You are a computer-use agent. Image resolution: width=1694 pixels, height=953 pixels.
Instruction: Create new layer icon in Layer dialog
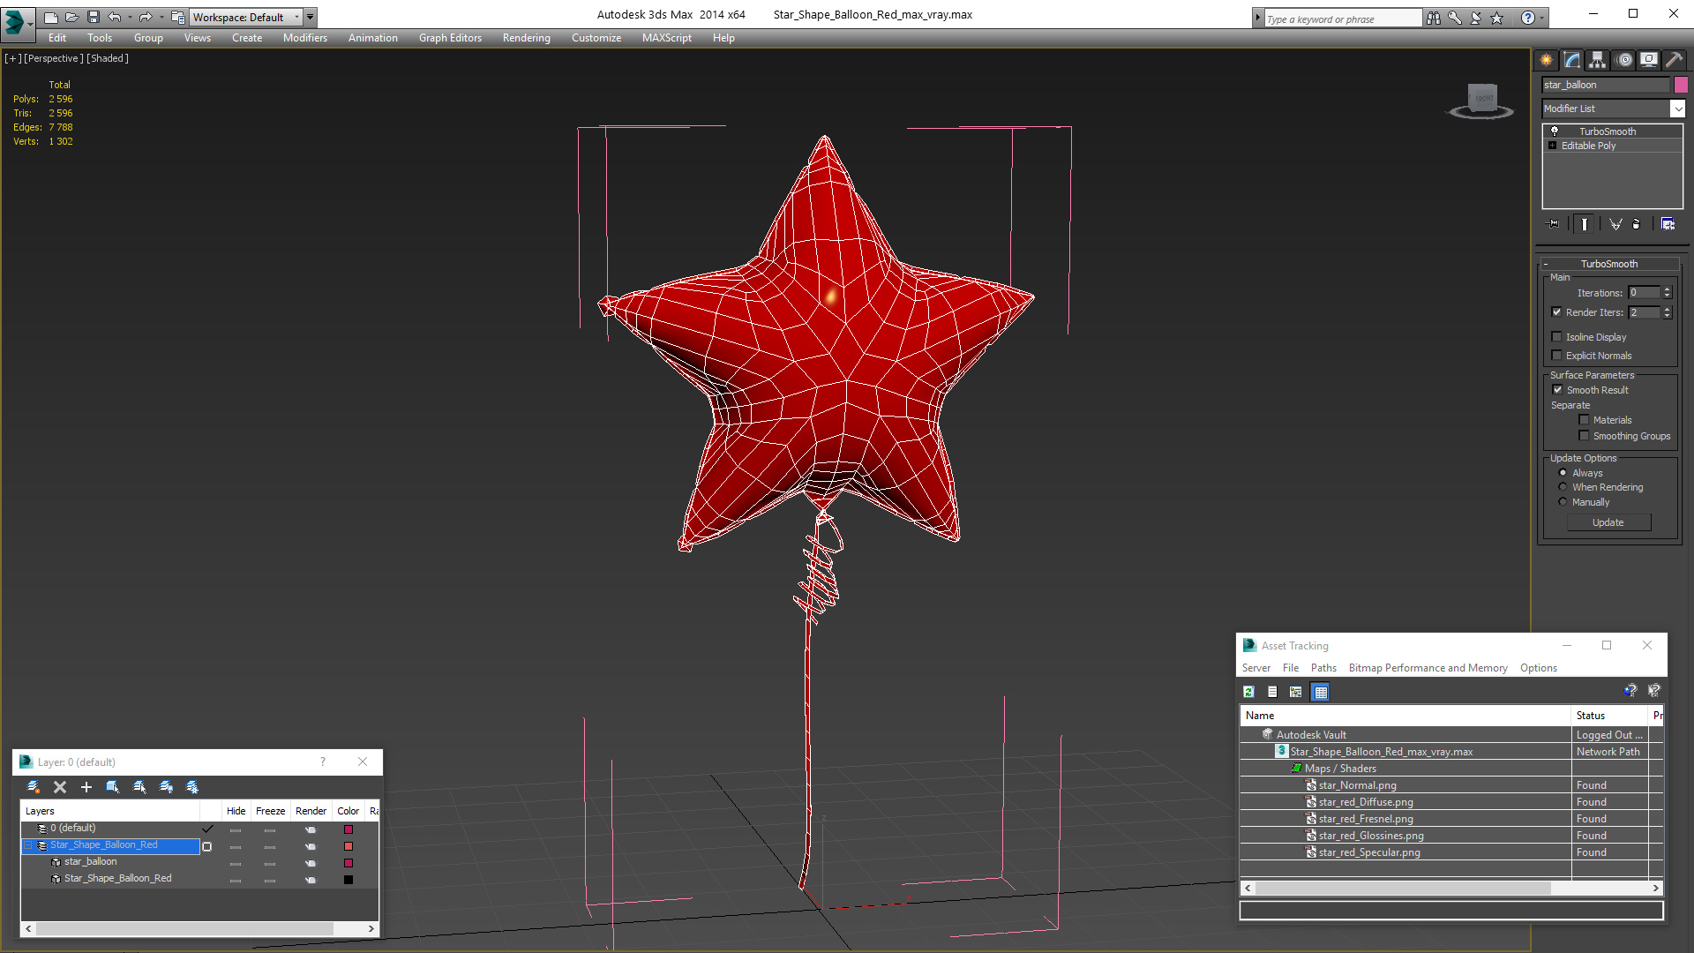(x=34, y=787)
